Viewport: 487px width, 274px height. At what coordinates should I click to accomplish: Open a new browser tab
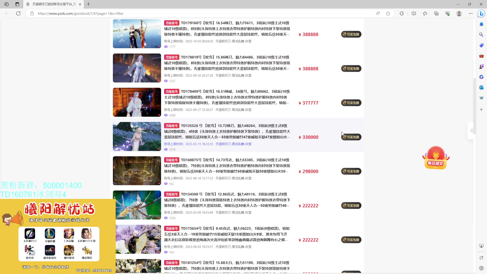click(88, 4)
